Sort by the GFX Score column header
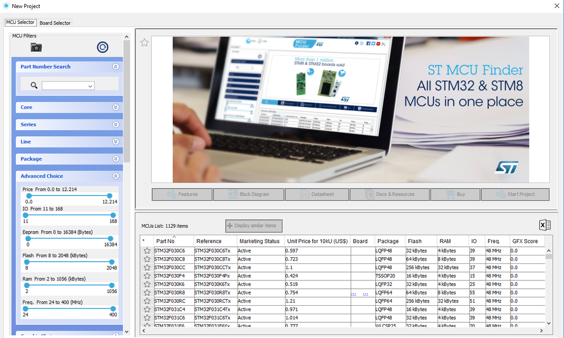The width and height of the screenshot is (564, 338). click(527, 241)
